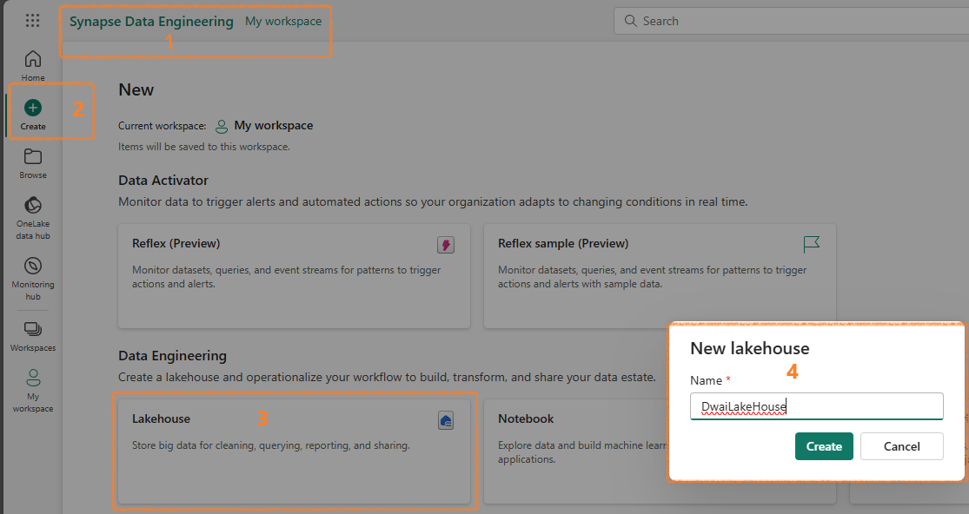Click Create in New lakehouse dialog
The width and height of the screenshot is (969, 514).
[x=824, y=446]
